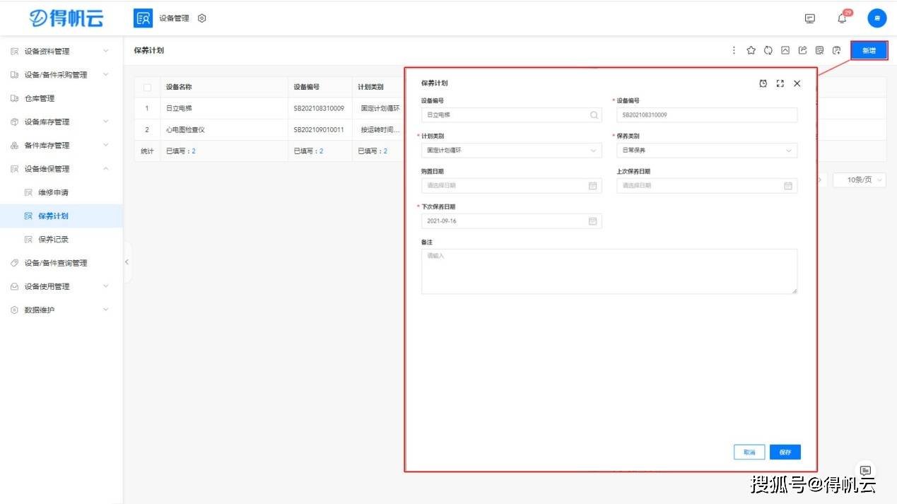The image size is (897, 504).
Task: Click the notification bell icon
Action: pos(842,19)
